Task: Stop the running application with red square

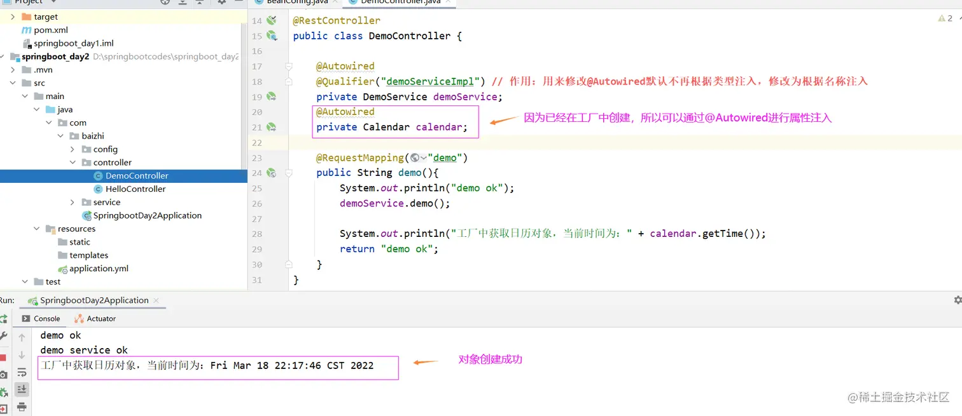Action: click(x=3, y=358)
